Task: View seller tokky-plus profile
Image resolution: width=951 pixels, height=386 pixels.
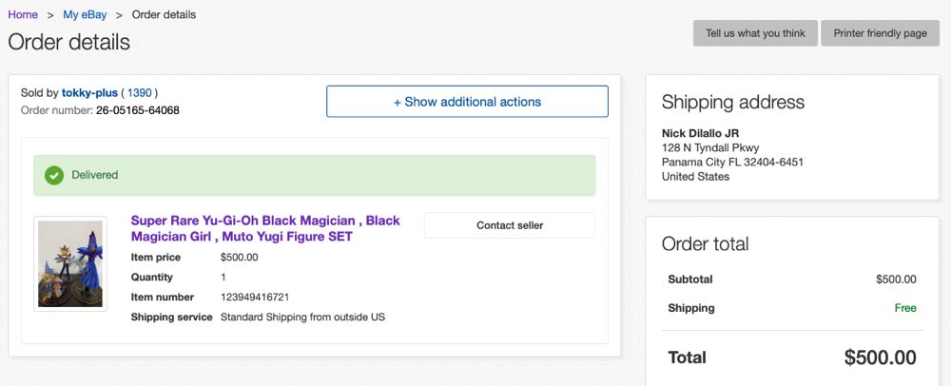Action: tap(89, 93)
